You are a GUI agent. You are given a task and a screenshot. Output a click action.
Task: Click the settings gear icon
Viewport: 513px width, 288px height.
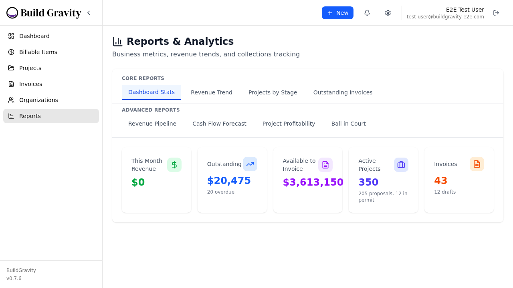click(x=388, y=13)
